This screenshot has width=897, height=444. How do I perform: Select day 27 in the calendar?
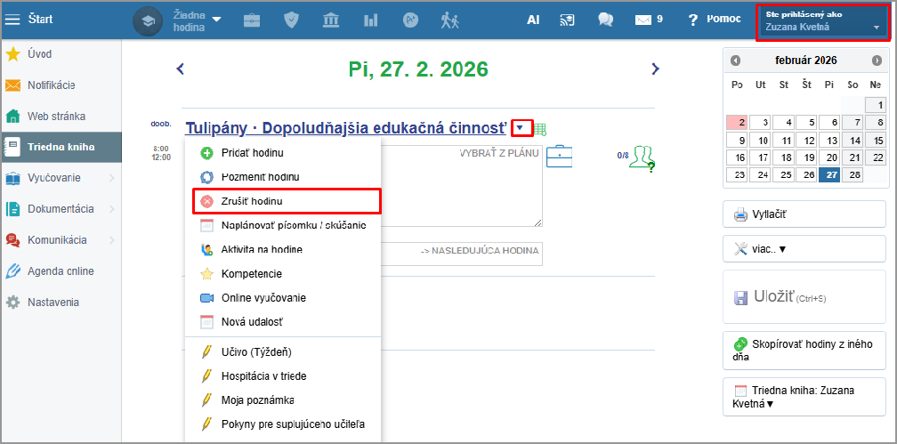tap(829, 174)
